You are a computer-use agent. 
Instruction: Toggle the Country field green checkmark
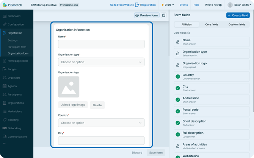(178, 77)
